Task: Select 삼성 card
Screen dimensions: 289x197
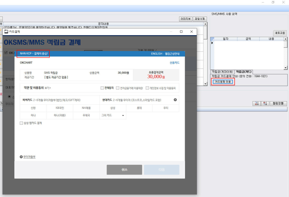Action: (x=113, y=108)
